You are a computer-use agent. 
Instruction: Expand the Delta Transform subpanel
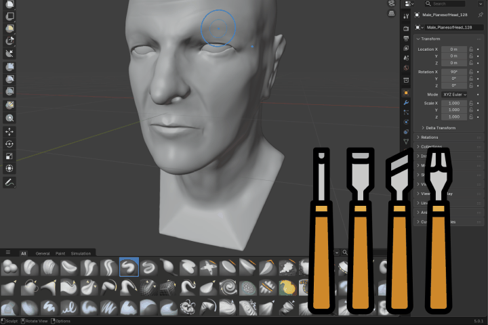[423, 128]
